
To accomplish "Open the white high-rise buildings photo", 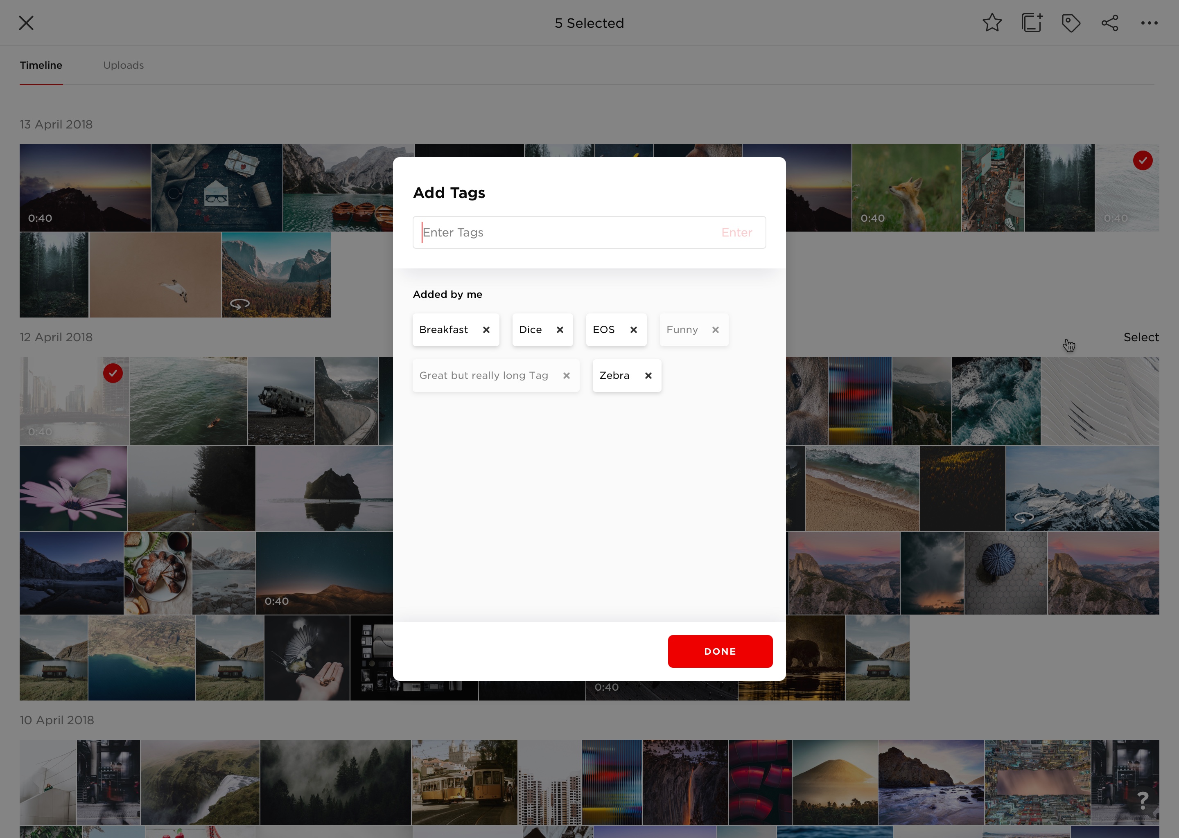I will coord(549,782).
